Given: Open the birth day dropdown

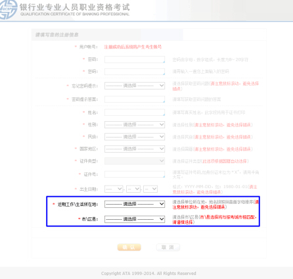Looking at the screenshot, I should pyautogui.click(x=150, y=189).
